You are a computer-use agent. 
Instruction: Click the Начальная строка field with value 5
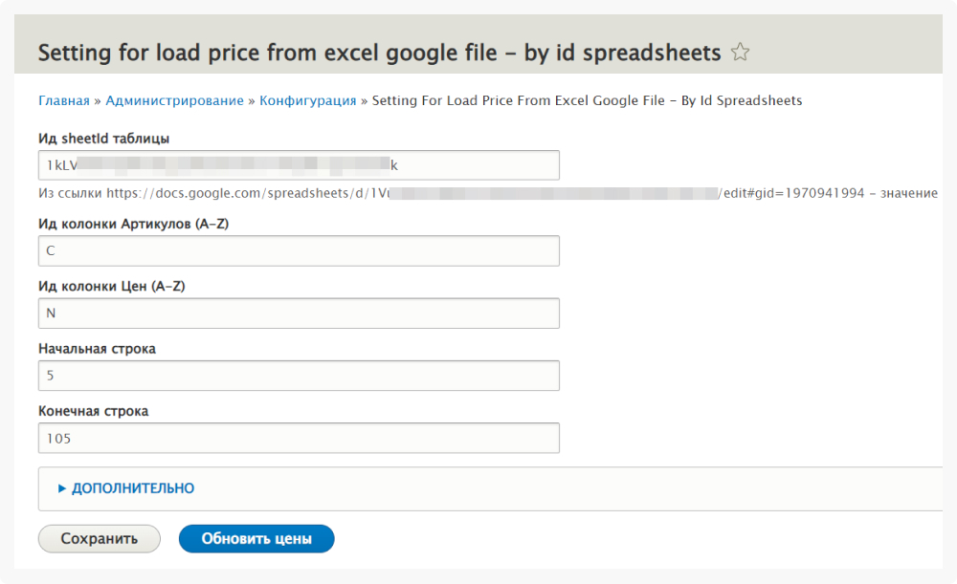pyautogui.click(x=299, y=376)
